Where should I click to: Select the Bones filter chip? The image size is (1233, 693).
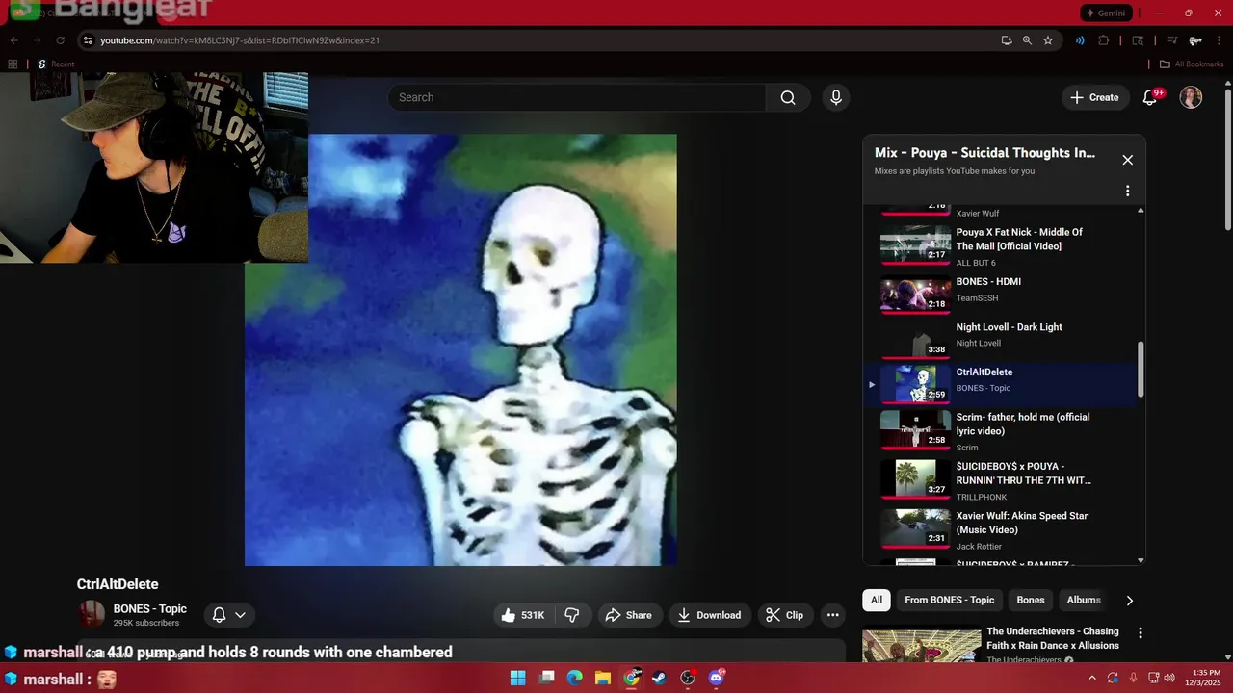tap(1031, 600)
